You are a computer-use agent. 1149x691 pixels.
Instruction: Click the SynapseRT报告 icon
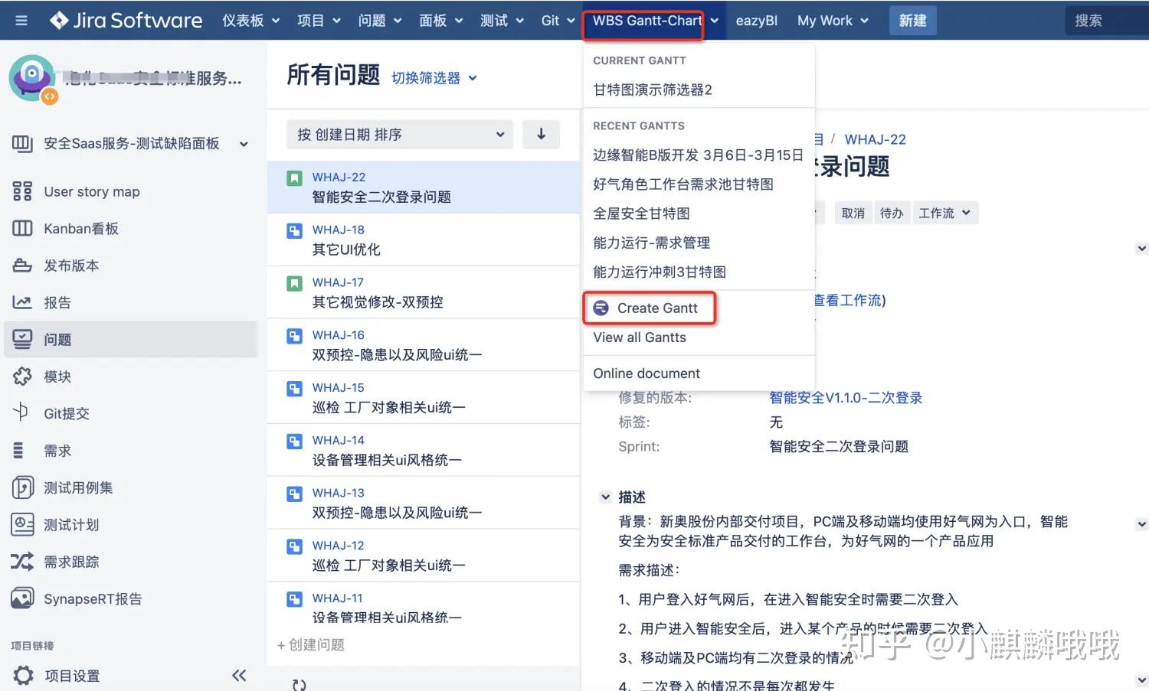[22, 598]
